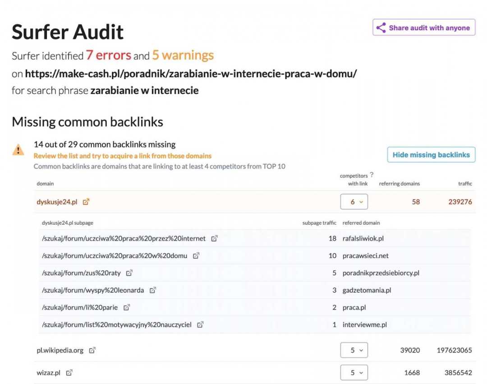The width and height of the screenshot is (487, 384).
Task: Click the audited make-cash.pl URL
Action: (x=191, y=74)
